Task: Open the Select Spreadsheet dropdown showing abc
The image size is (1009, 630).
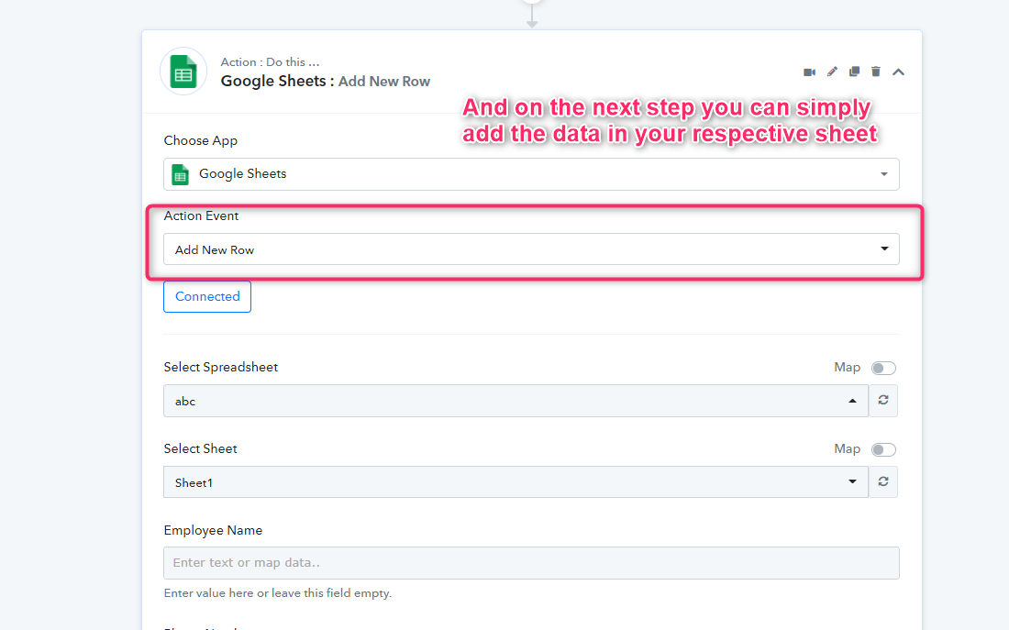Action: click(516, 401)
